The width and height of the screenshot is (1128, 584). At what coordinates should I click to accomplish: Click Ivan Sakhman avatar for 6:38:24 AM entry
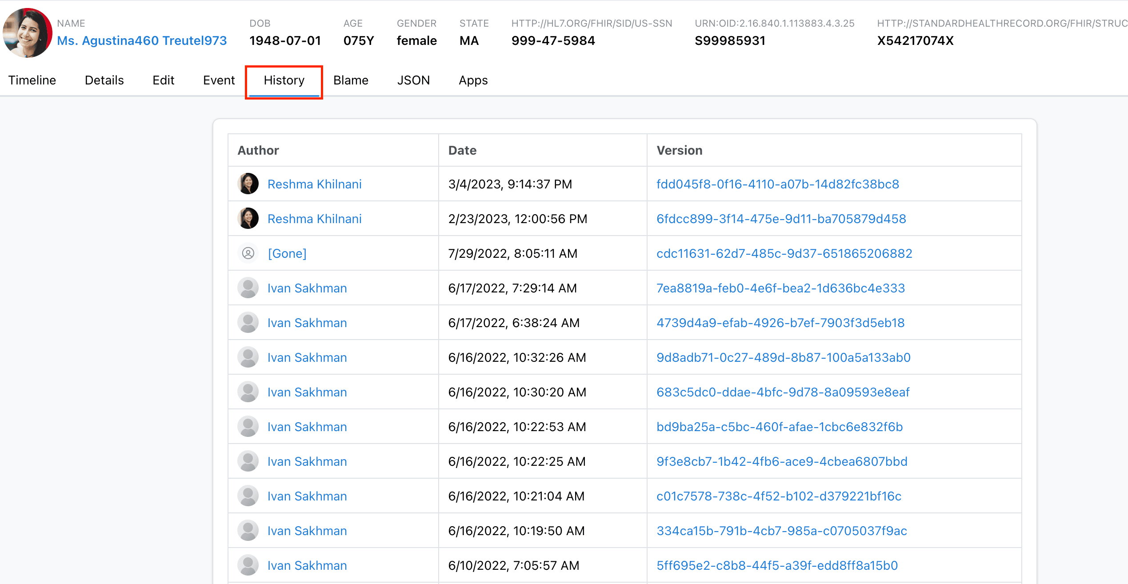248,323
